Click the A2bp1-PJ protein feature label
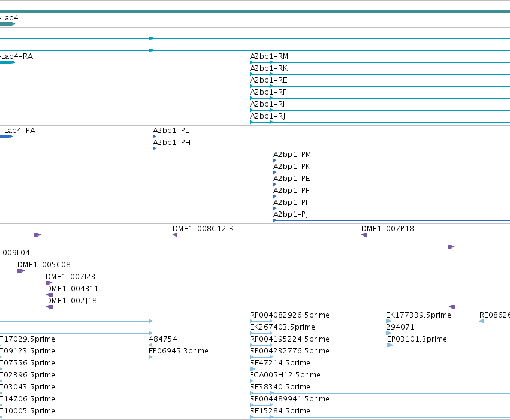The image size is (510, 420). tap(291, 215)
